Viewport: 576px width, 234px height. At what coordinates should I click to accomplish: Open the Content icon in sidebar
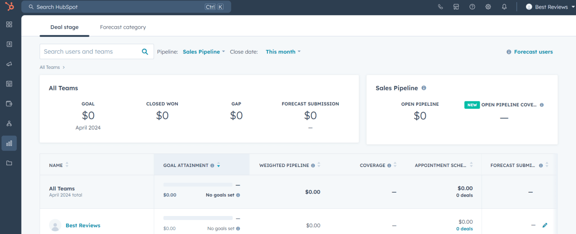tap(9, 84)
